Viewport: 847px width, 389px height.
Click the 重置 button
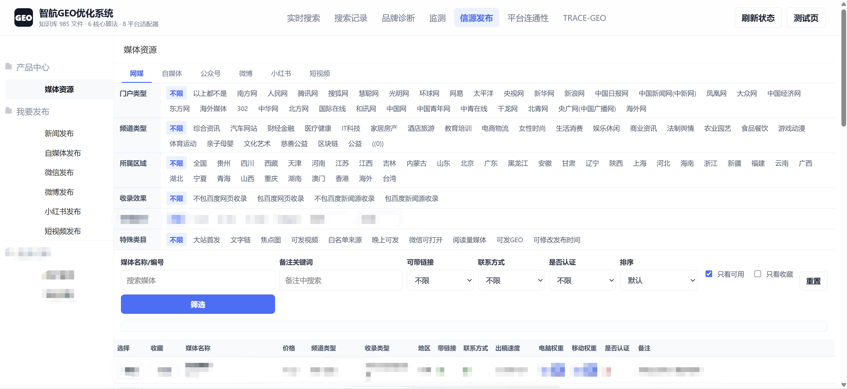pos(813,281)
